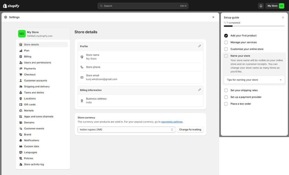Expand Tips for naming your store

pos(254,80)
